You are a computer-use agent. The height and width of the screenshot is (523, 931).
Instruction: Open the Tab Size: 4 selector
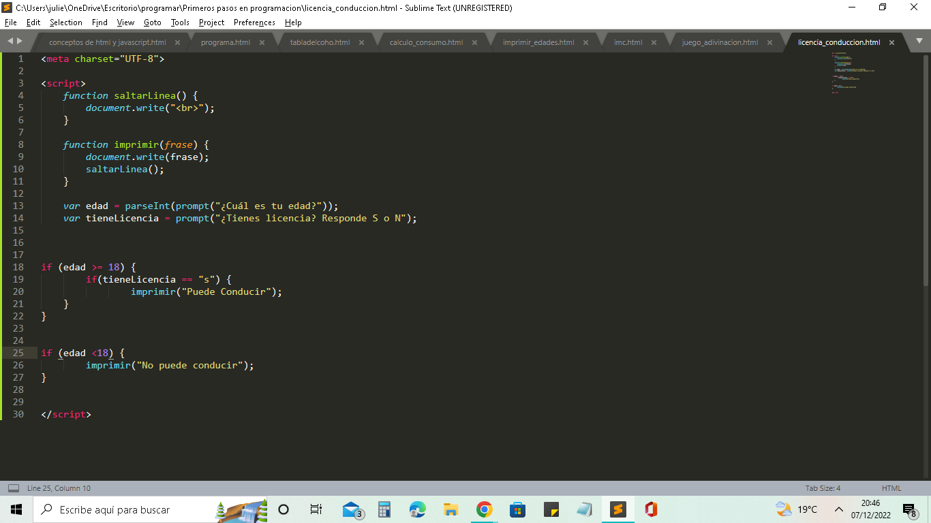tap(823, 488)
